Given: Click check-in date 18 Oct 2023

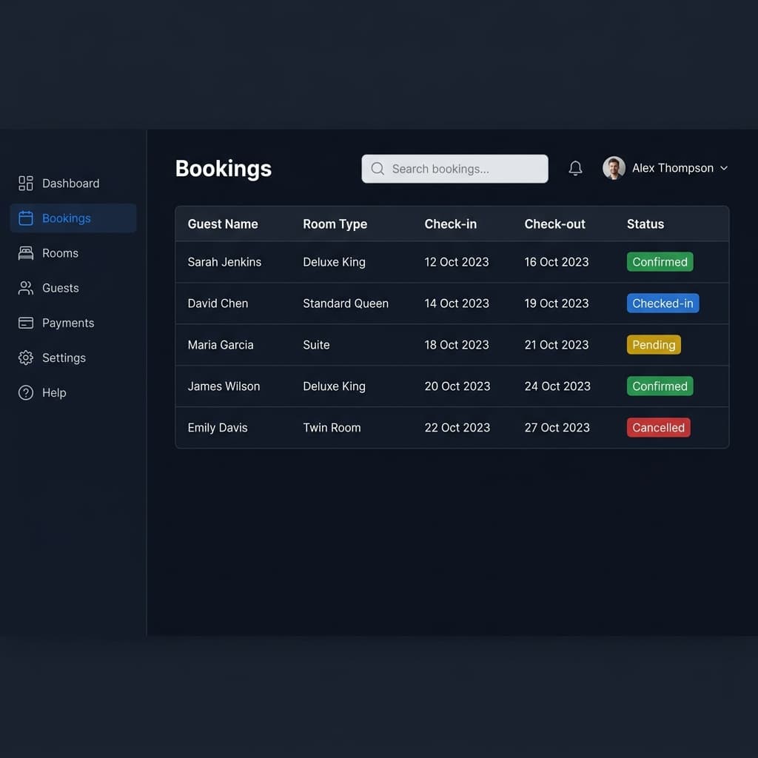Looking at the screenshot, I should 456,345.
